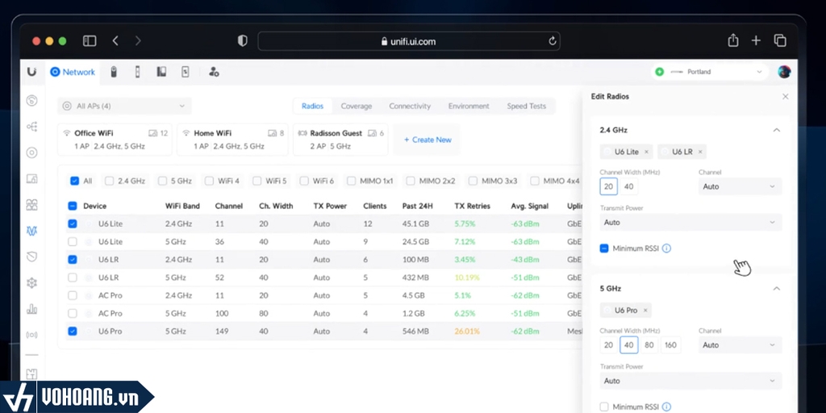Screen dimensions: 826x413
Task: Open the Dashboard icon in left sidebar
Action: 31,101
